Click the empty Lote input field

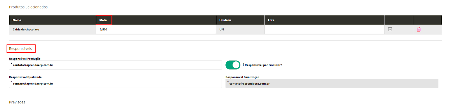(324, 30)
